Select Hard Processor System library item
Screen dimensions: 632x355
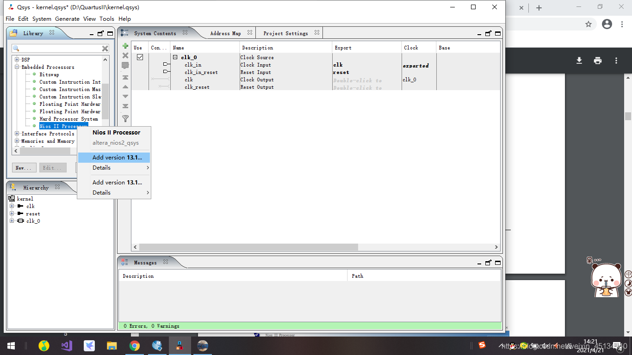tap(68, 119)
